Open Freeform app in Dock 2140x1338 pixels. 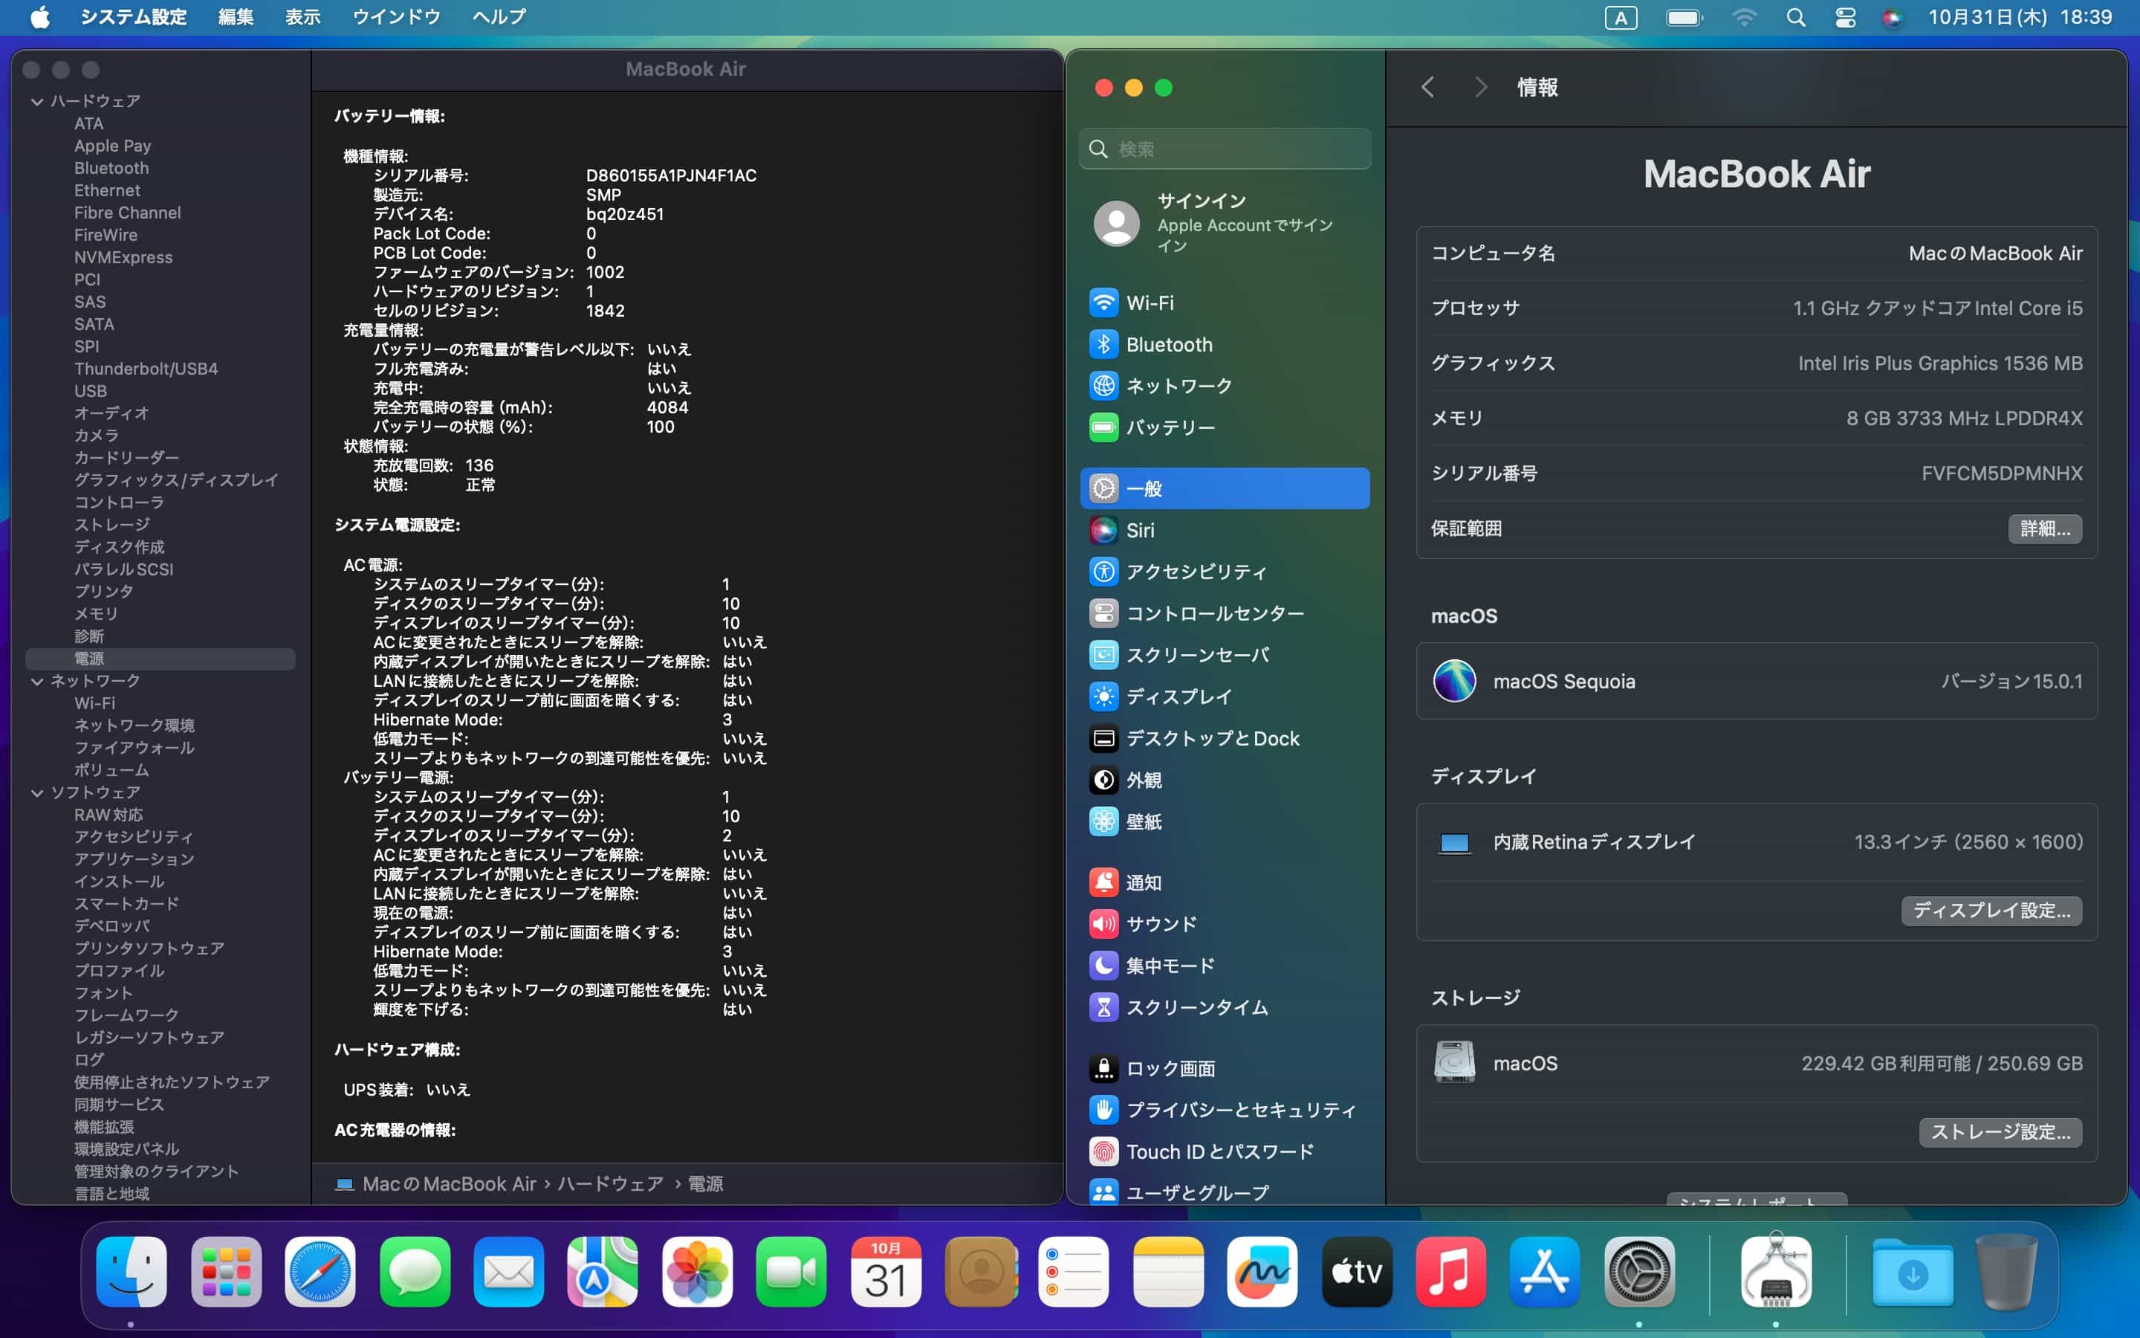pyautogui.click(x=1262, y=1273)
